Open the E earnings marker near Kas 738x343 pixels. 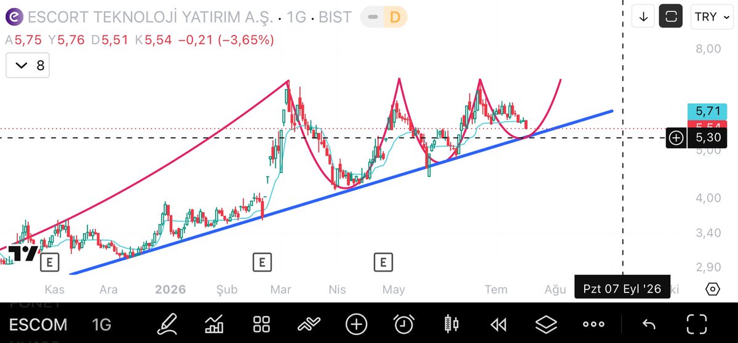pyautogui.click(x=49, y=262)
